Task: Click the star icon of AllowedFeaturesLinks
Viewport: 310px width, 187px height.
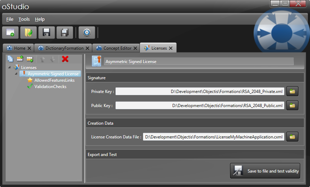Action: tap(30, 80)
